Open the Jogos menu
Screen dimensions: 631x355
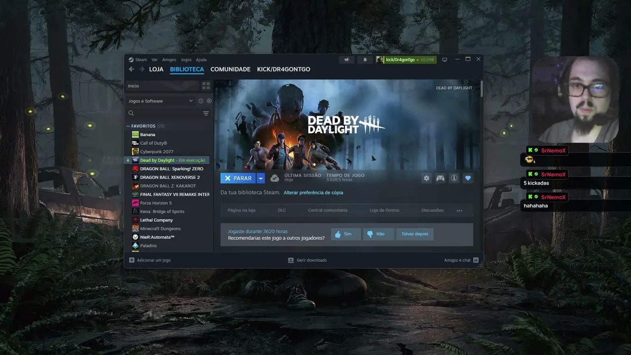coord(186,60)
